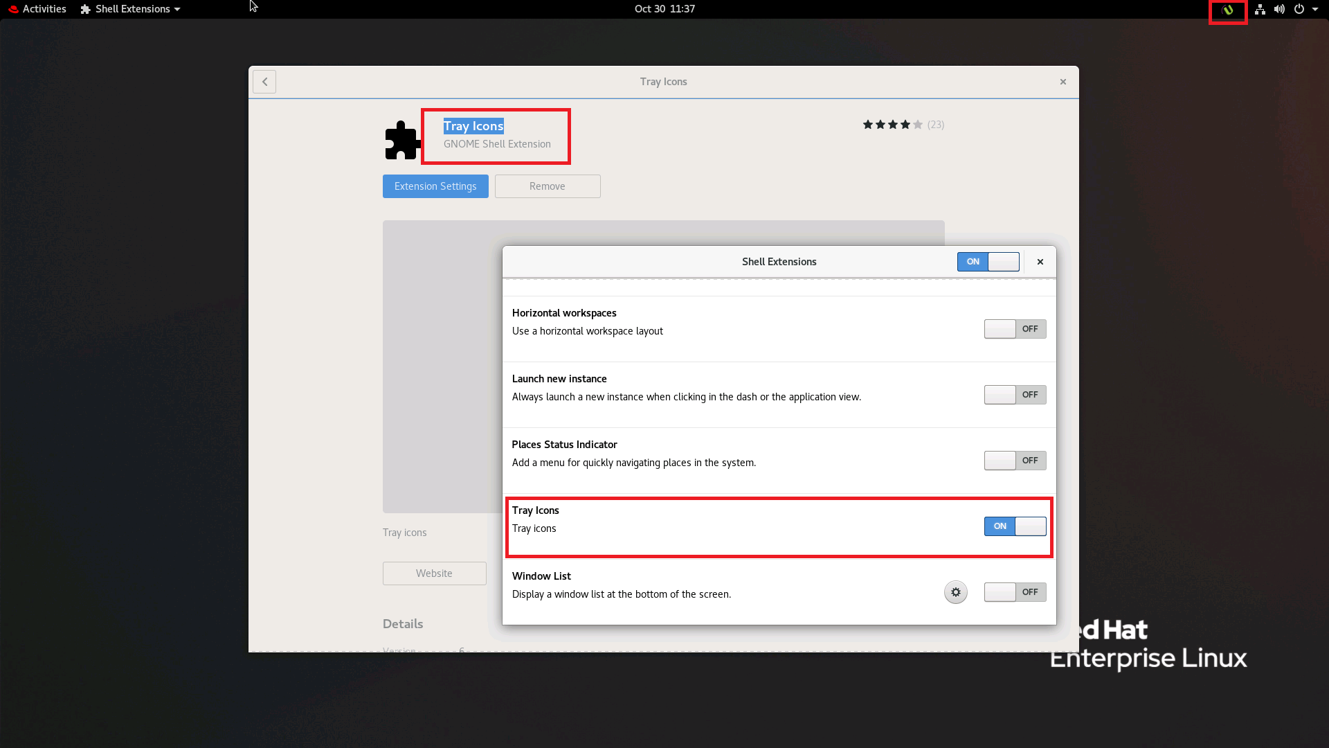
Task: Click the Remove button
Action: (547, 186)
